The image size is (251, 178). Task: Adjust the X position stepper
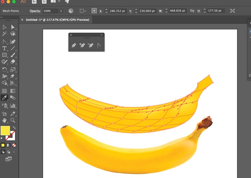[x=106, y=11]
